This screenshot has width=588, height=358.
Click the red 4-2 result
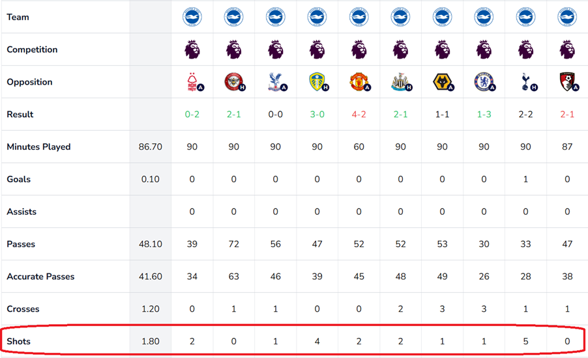click(x=359, y=115)
